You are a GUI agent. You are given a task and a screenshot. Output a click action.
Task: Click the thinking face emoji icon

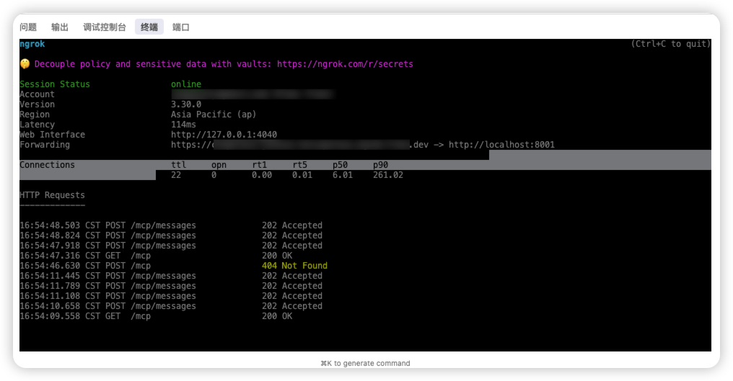point(25,64)
